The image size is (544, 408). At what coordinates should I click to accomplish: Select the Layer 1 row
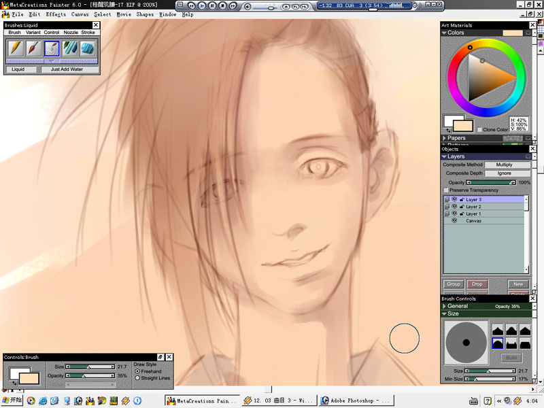(x=484, y=214)
